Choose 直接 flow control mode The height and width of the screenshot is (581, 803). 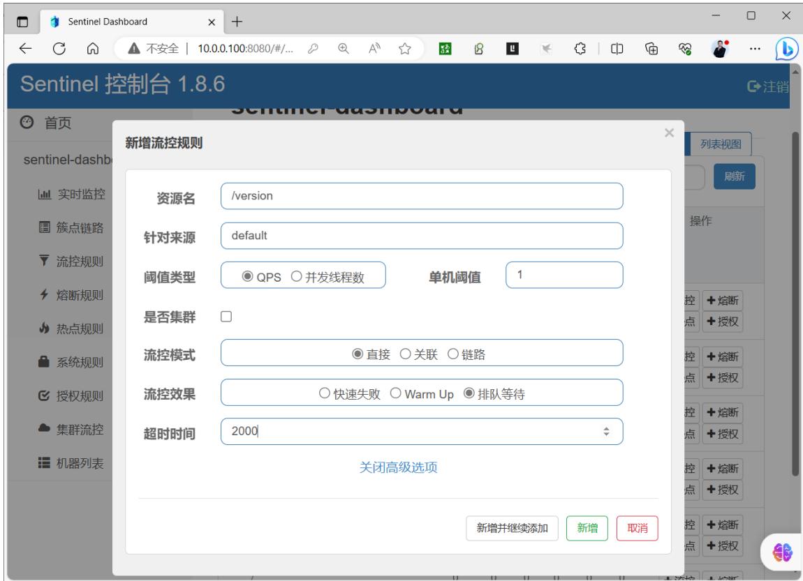(358, 354)
